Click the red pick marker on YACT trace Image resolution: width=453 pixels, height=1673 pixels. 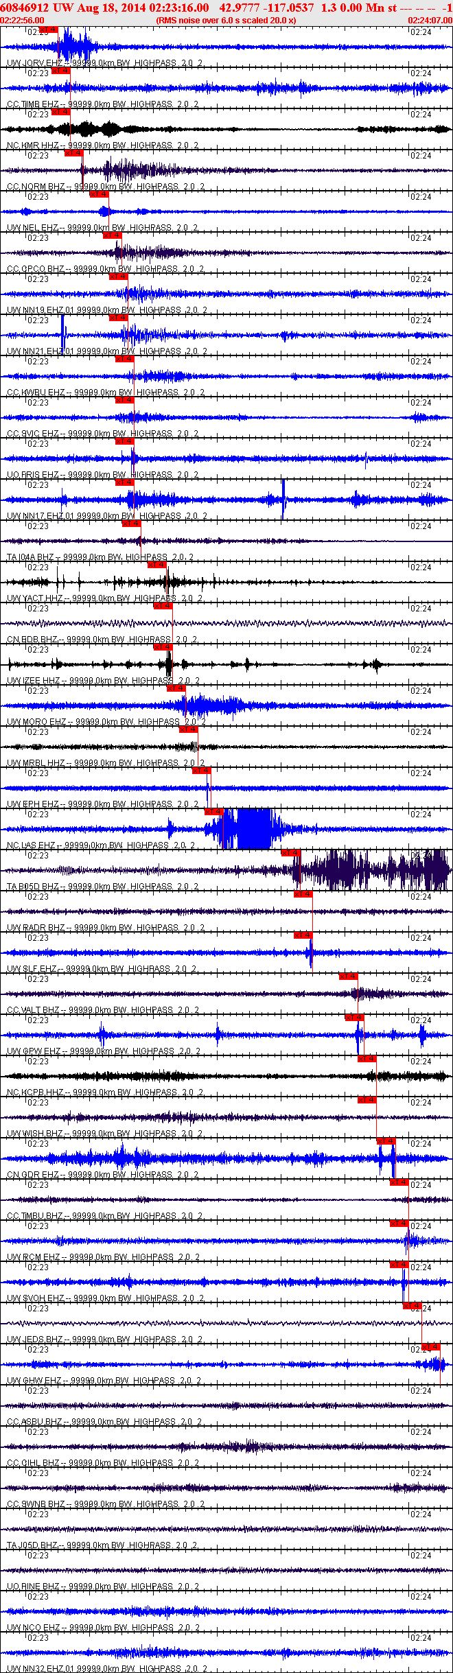156,565
